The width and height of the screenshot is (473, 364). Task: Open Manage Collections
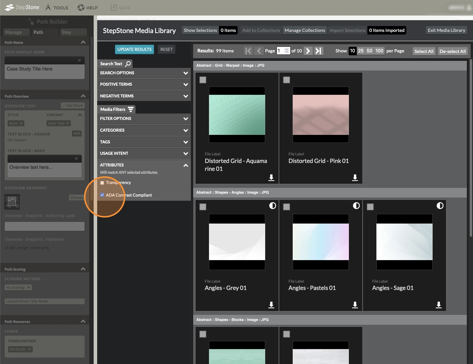click(x=305, y=30)
